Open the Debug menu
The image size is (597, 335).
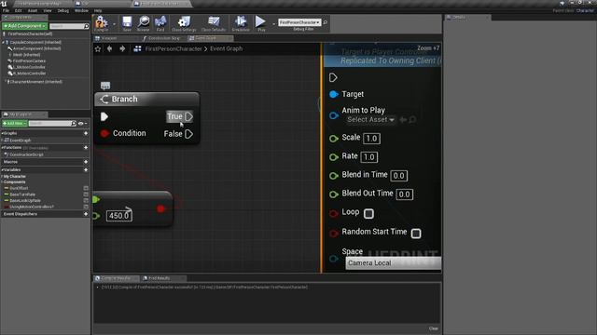point(62,10)
